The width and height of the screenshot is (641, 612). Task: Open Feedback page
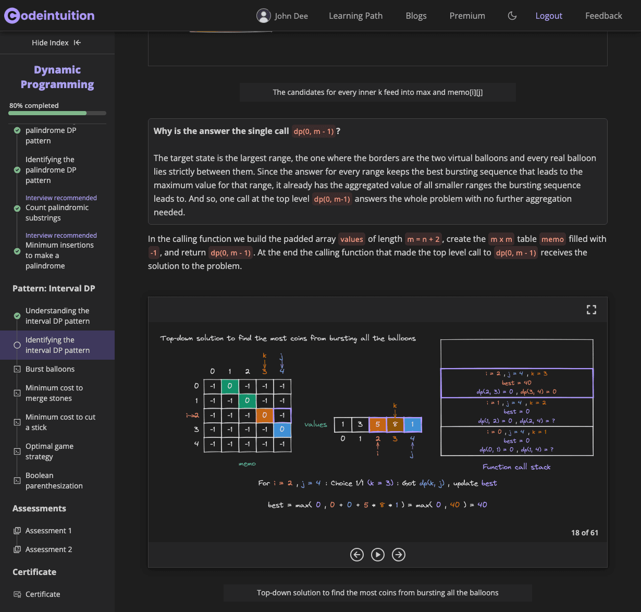pyautogui.click(x=603, y=16)
